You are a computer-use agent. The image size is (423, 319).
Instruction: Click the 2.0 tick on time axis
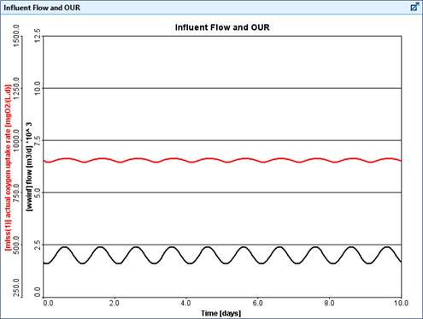pos(115,303)
